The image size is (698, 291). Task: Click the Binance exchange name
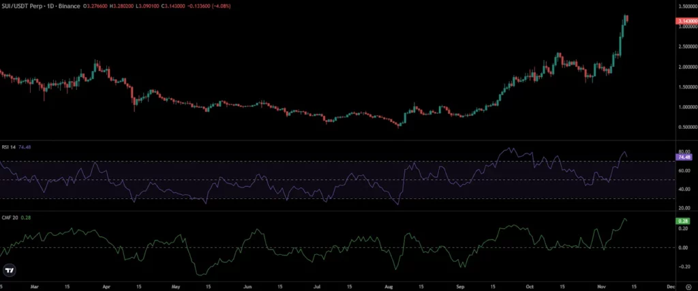click(x=69, y=6)
